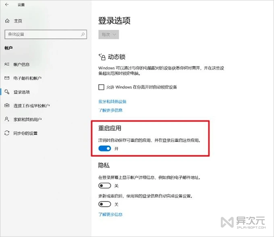The height and width of the screenshot is (237, 274).
Task: Open 蓝牙和其他设备 link
Action: coord(112,101)
